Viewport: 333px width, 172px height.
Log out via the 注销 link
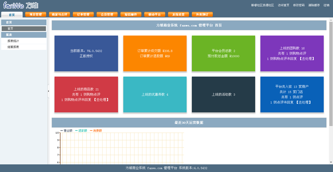click(x=326, y=5)
